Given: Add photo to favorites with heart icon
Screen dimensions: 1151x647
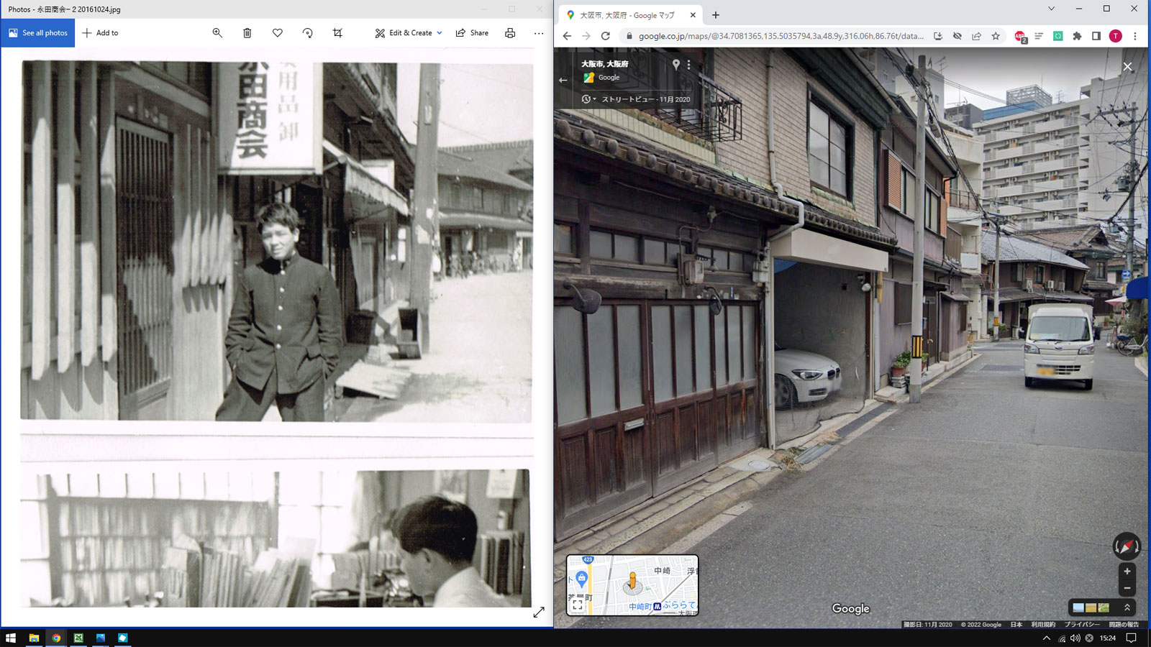Looking at the screenshot, I should click(x=278, y=33).
